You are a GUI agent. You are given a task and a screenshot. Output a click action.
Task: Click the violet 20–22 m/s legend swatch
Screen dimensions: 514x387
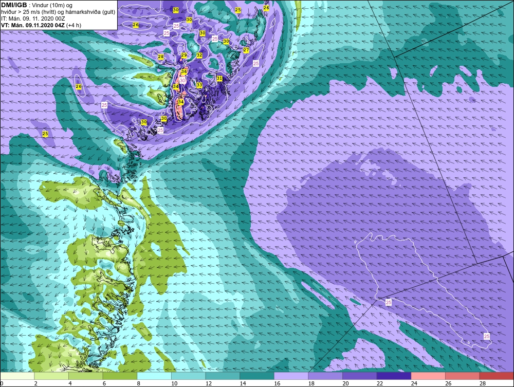click(360, 376)
